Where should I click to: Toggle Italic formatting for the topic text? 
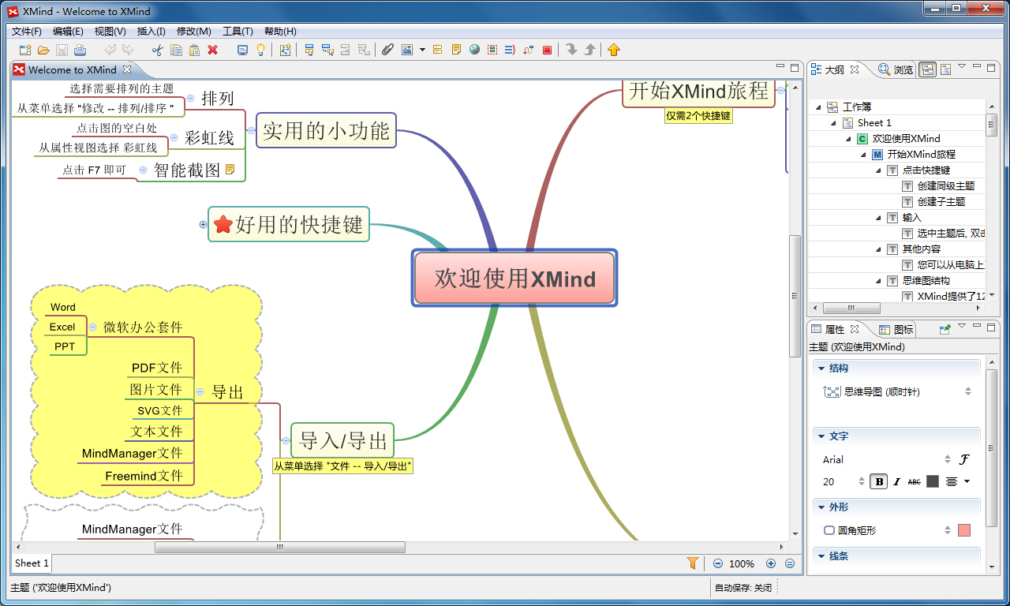click(x=897, y=481)
